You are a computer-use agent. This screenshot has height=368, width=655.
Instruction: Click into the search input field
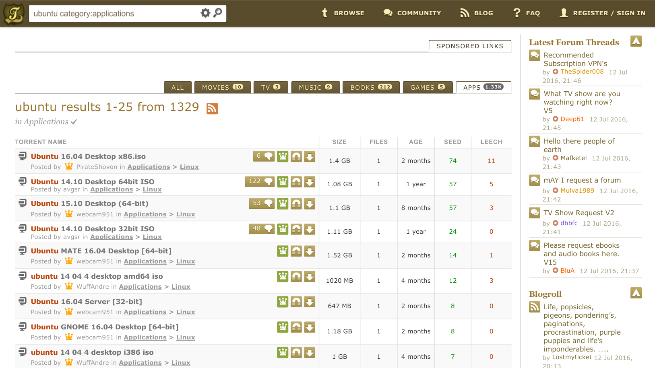(x=115, y=13)
